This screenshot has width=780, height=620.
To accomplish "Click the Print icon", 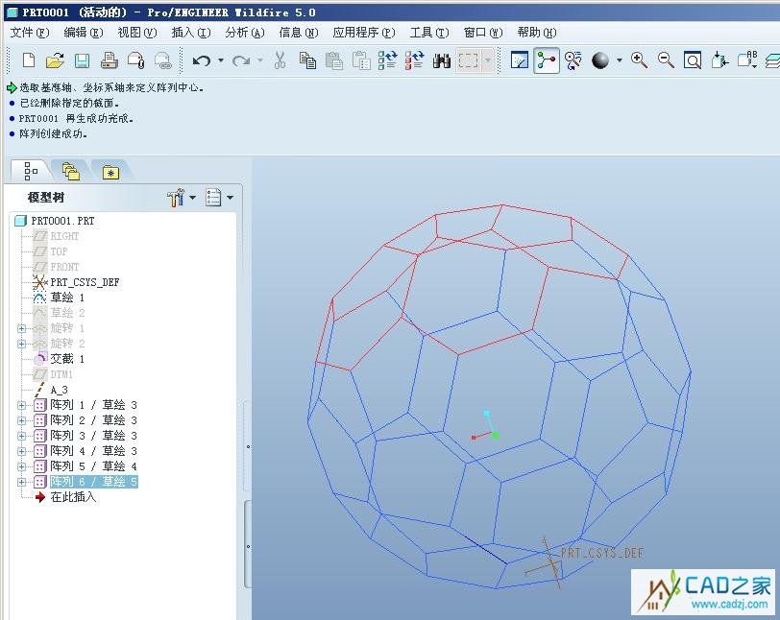I will [x=109, y=60].
